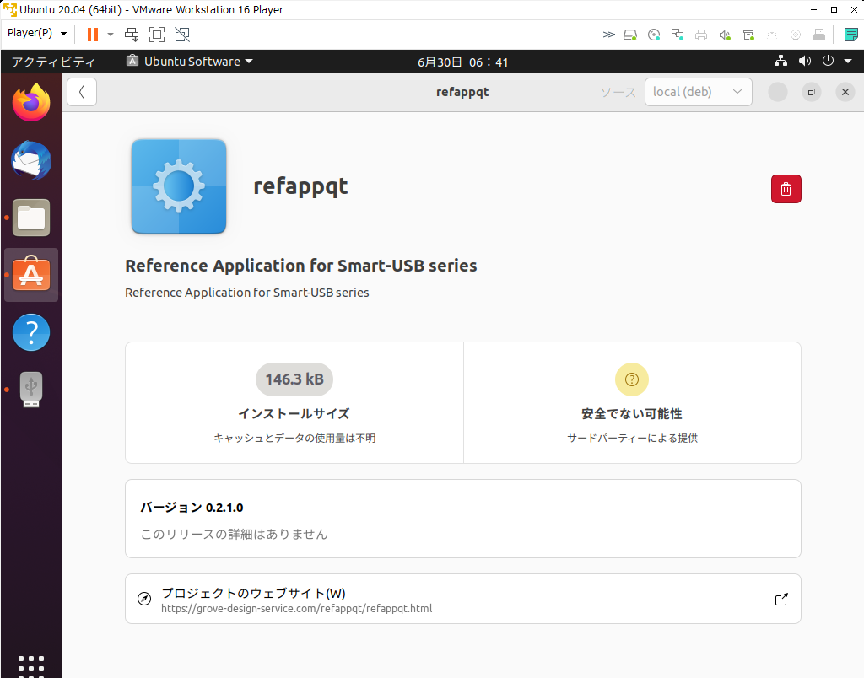Click the Ubuntu Software dock icon

[31, 274]
